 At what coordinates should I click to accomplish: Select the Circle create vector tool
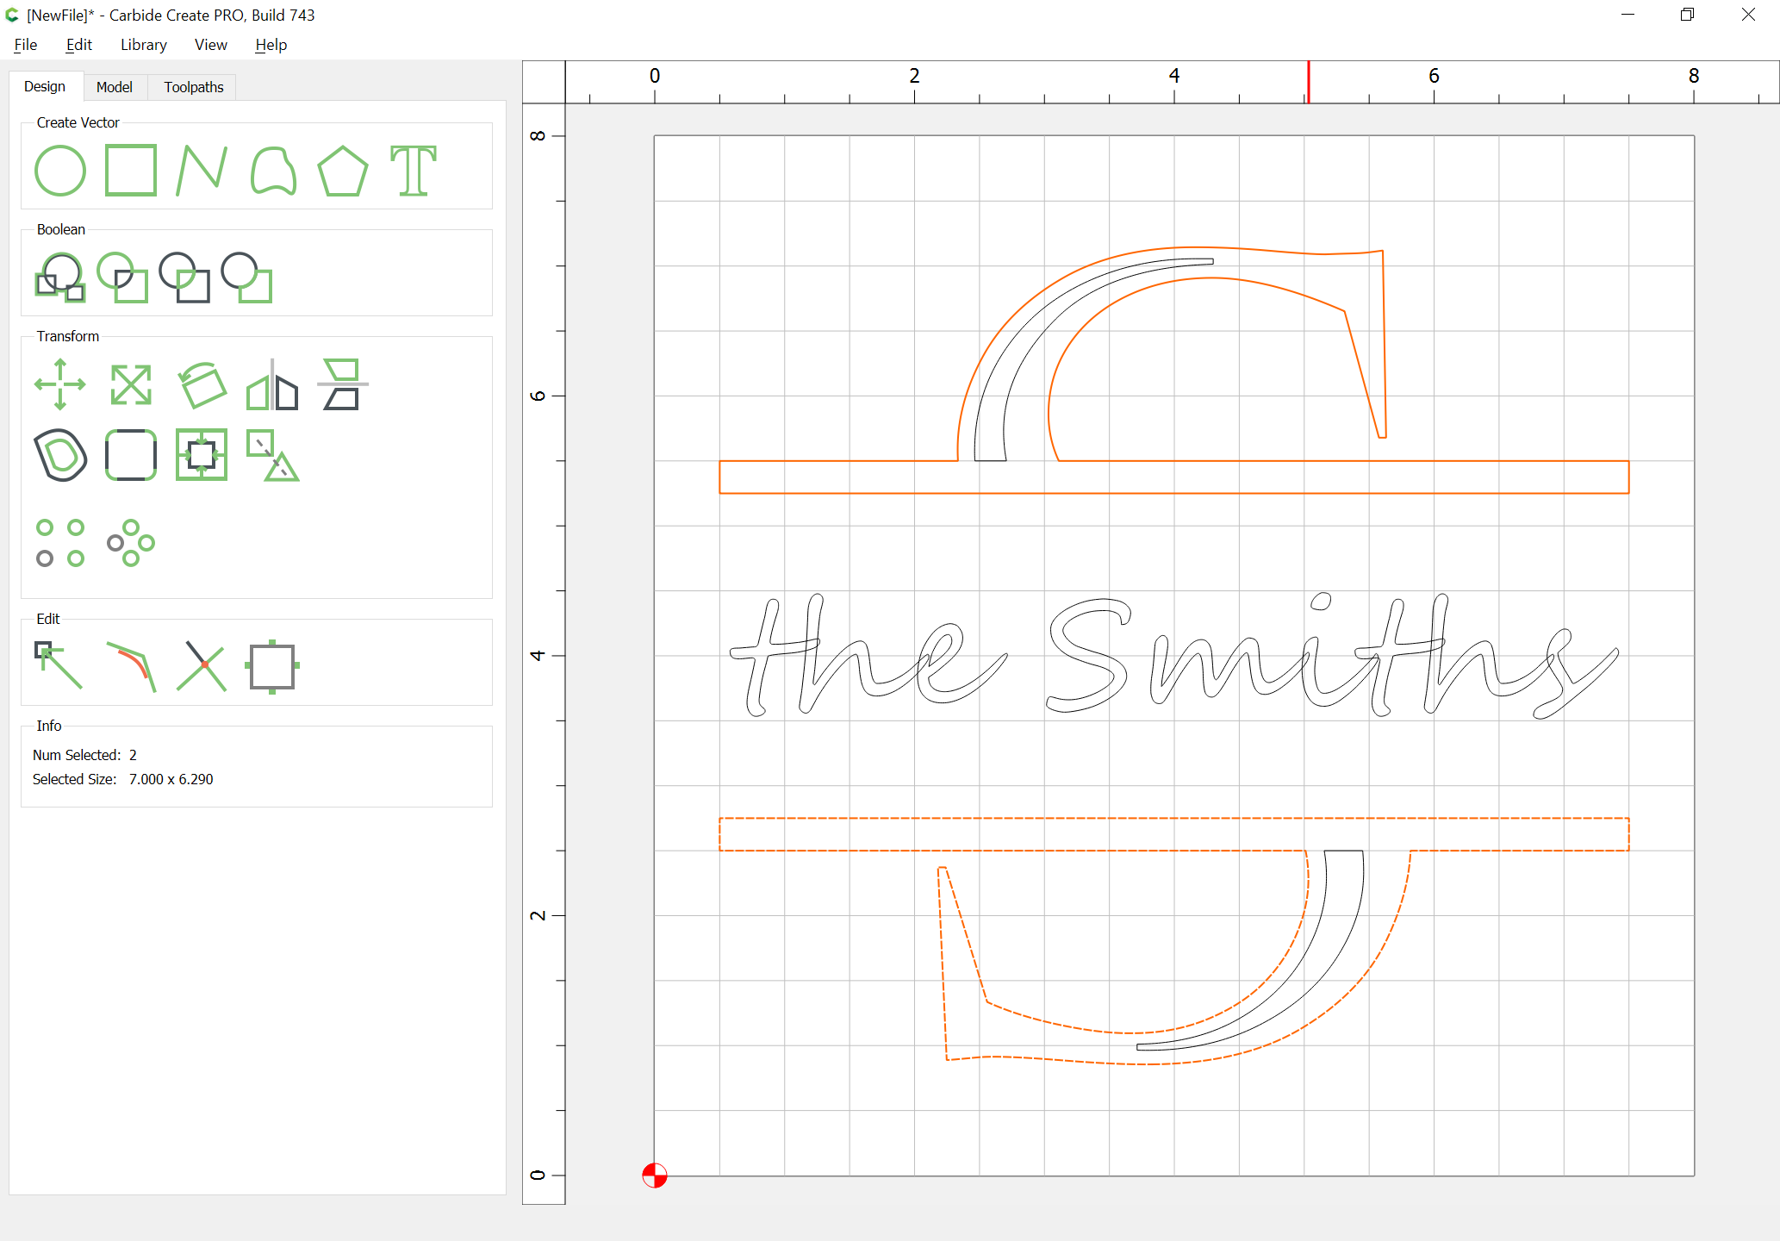60,171
